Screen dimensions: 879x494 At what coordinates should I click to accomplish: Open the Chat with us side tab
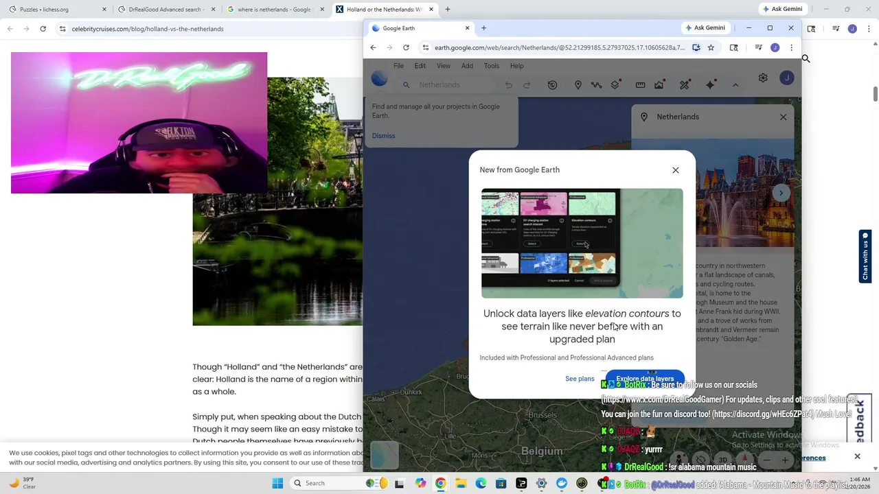[865, 257]
